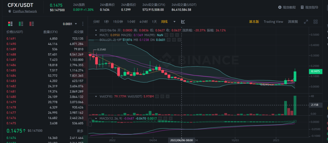Open MACD indicator settings gear

(165, 119)
